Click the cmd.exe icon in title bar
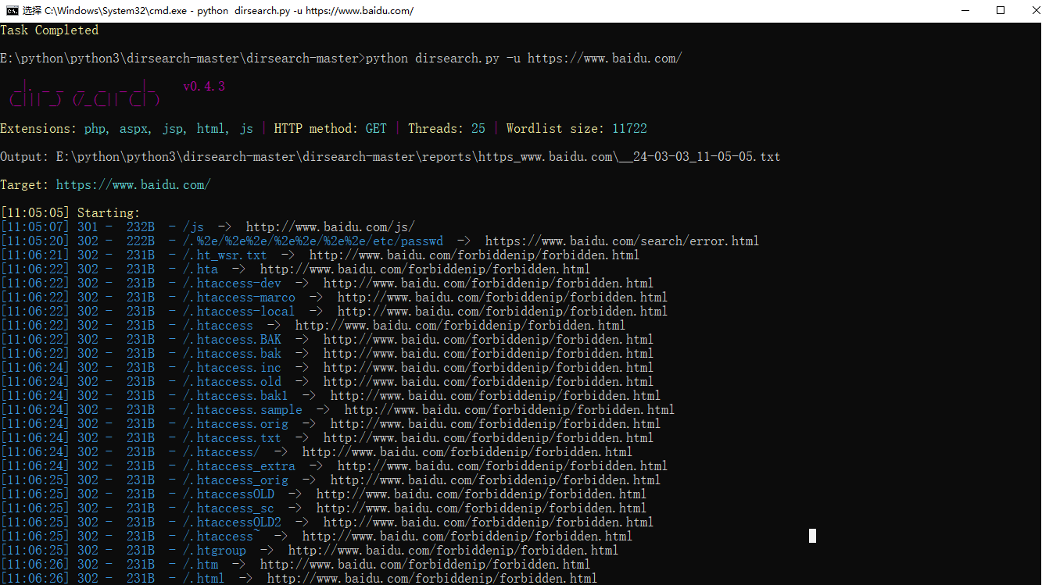This screenshot has height=585, width=1042. [12, 11]
